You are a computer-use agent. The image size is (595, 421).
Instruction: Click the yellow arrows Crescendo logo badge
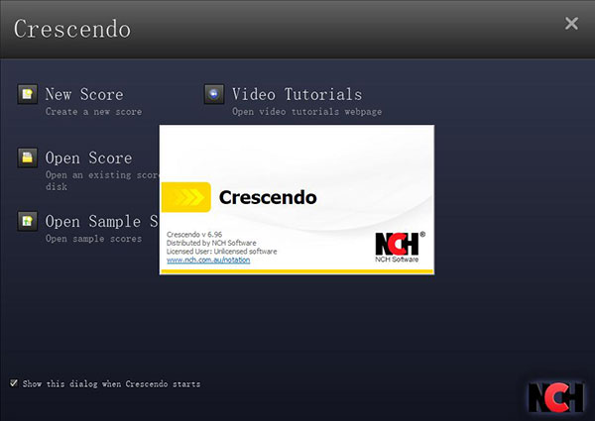tap(186, 197)
